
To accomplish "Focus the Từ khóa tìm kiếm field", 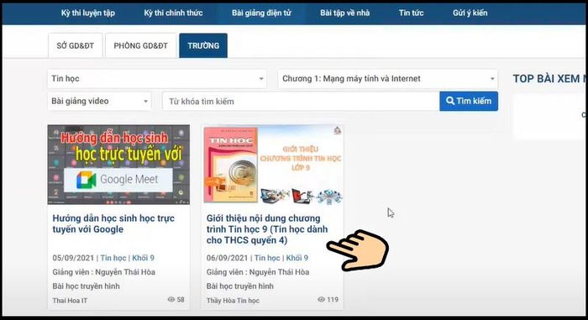I will [301, 102].
